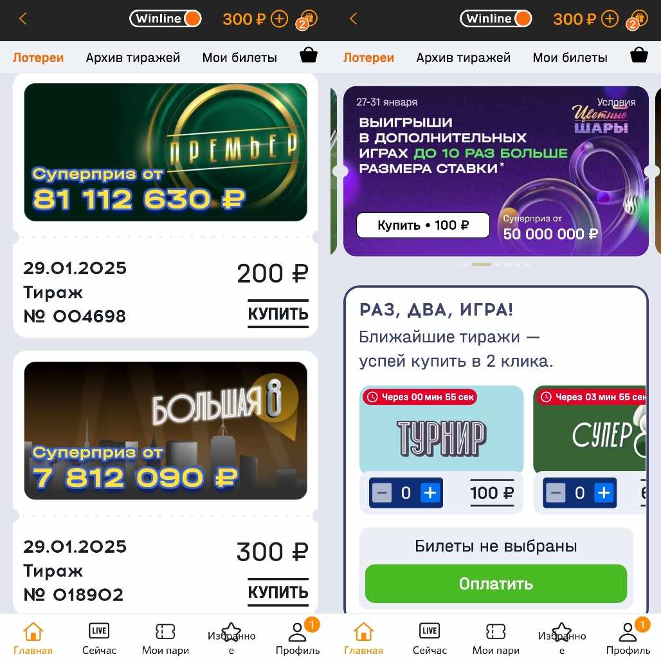Click Купить • 100 ₽ on banner
The image size is (661, 659).
click(423, 225)
